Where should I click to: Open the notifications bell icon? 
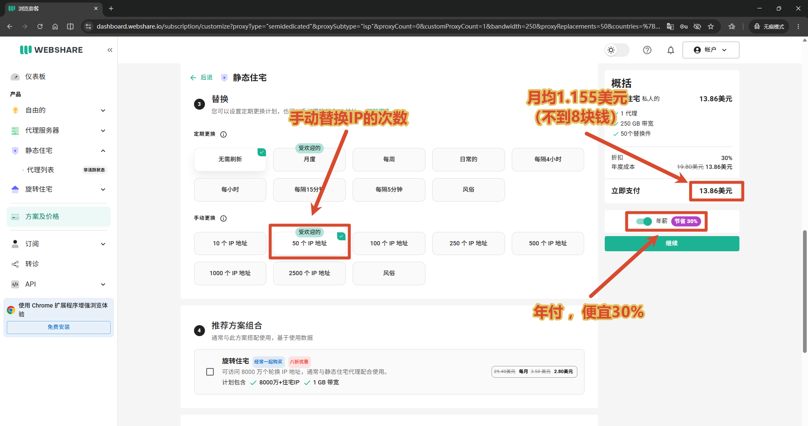671,50
